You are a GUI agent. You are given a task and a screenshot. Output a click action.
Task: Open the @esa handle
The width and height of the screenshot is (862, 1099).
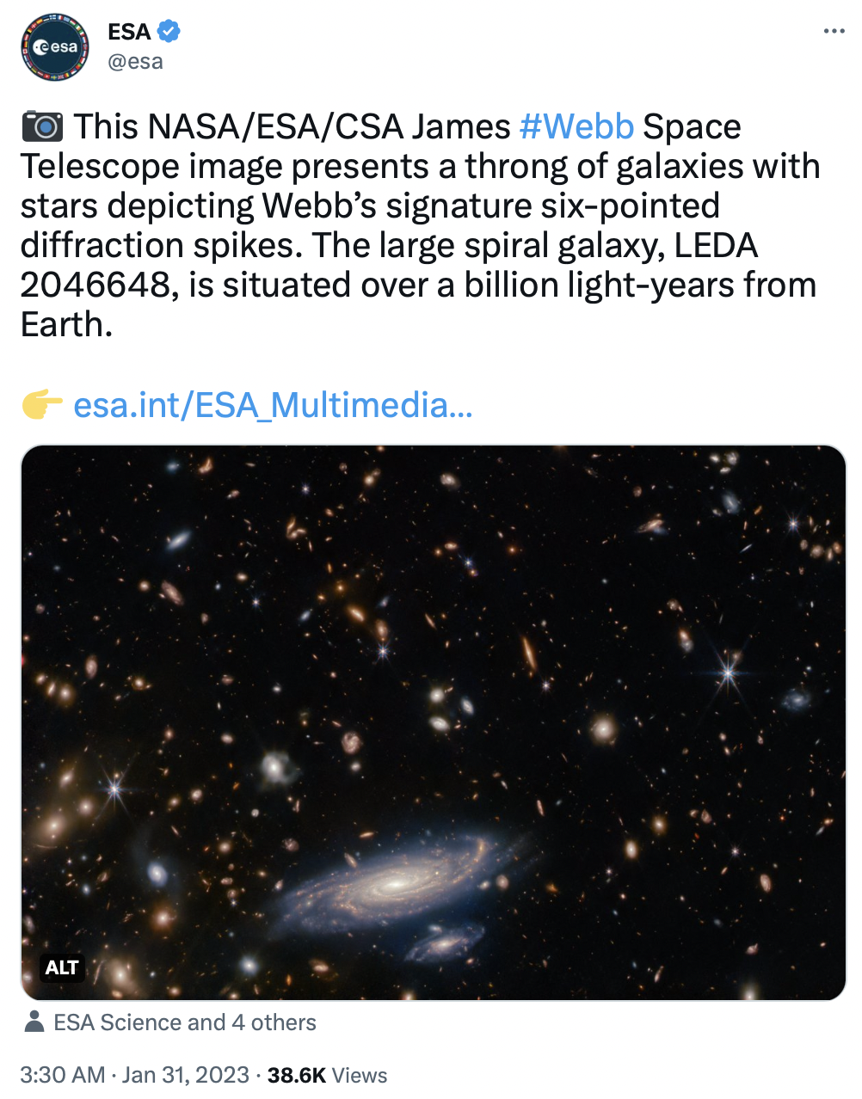click(x=135, y=62)
